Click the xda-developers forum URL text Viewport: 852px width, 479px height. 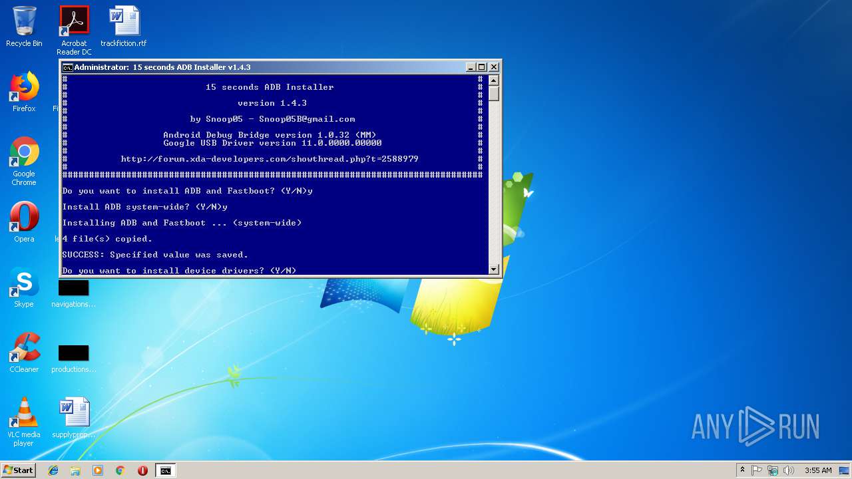click(x=270, y=159)
